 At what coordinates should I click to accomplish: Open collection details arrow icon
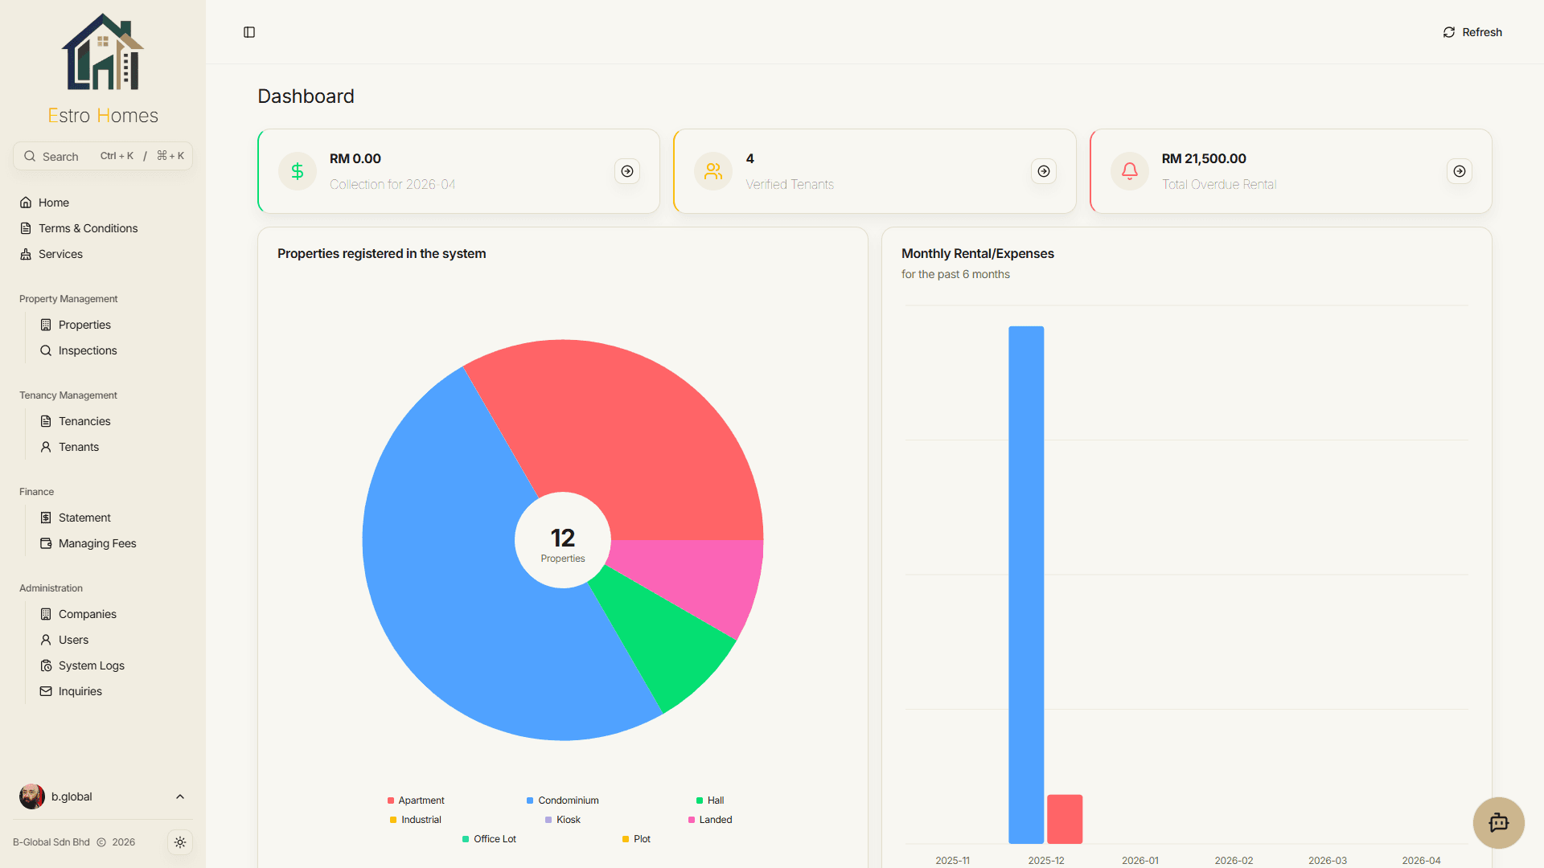[x=627, y=171]
